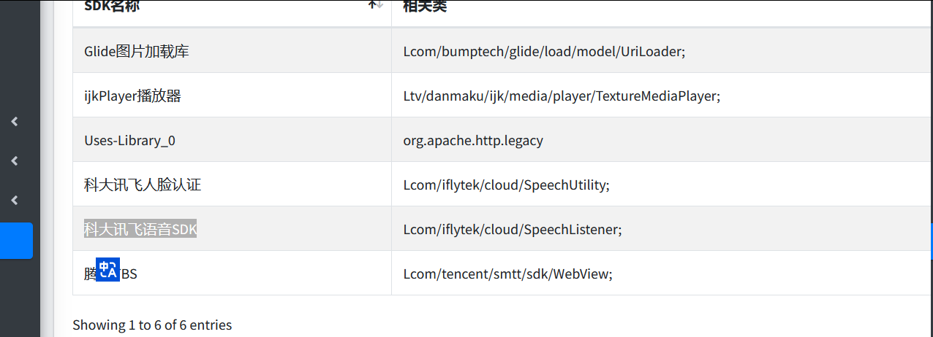The width and height of the screenshot is (933, 337).
Task: Click the translate icon over the TBS row
Action: click(108, 270)
